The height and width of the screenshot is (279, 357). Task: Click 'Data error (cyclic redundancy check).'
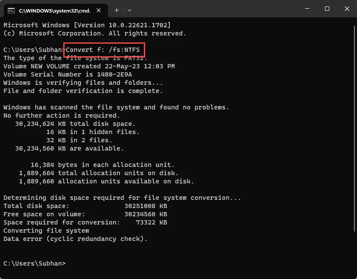[x=75, y=239]
